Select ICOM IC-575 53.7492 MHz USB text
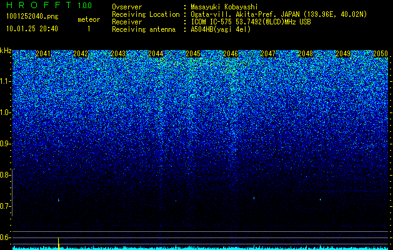Screen dimensions: 393x250 coord(251,22)
